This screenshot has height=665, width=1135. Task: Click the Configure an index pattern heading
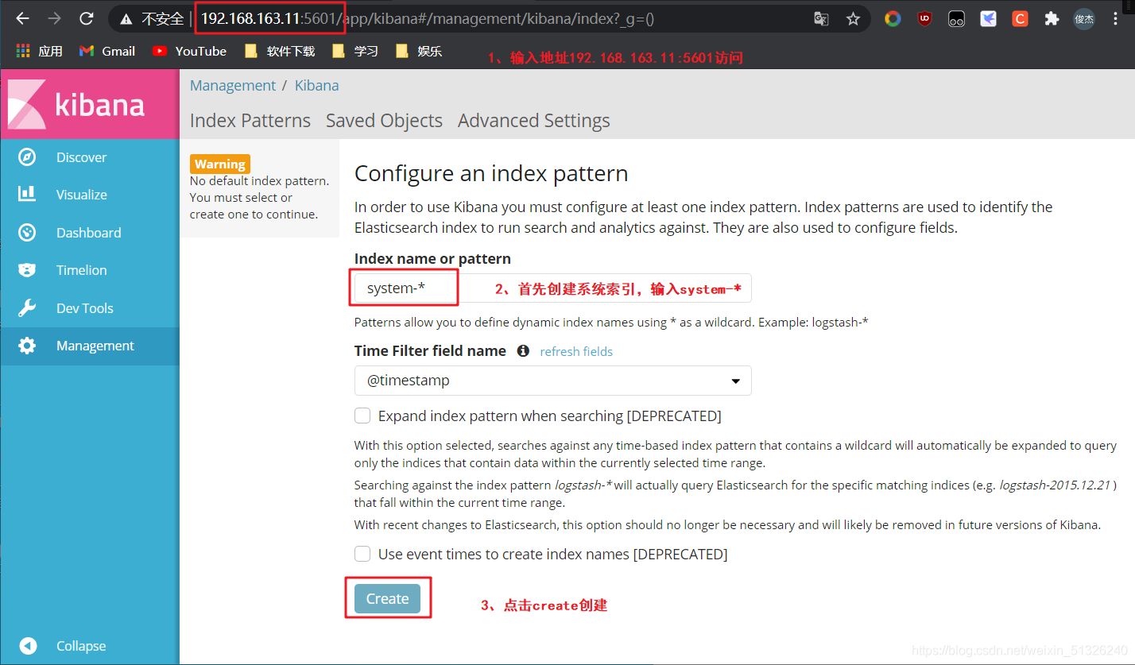click(491, 173)
